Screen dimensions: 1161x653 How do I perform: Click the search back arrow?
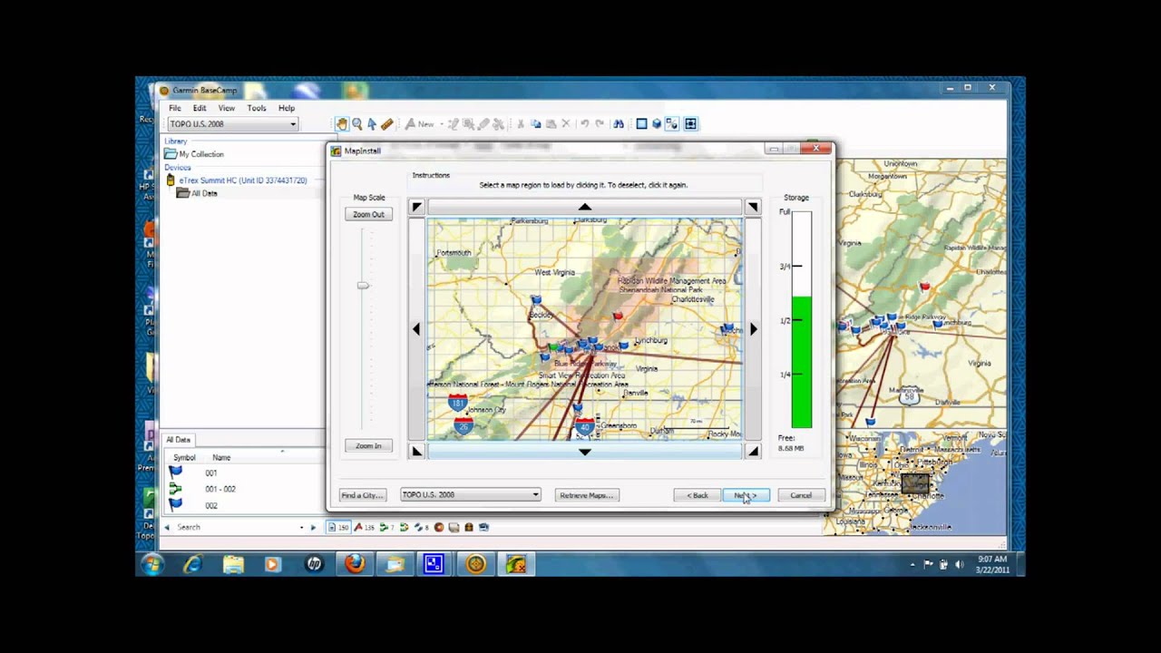[x=167, y=527]
